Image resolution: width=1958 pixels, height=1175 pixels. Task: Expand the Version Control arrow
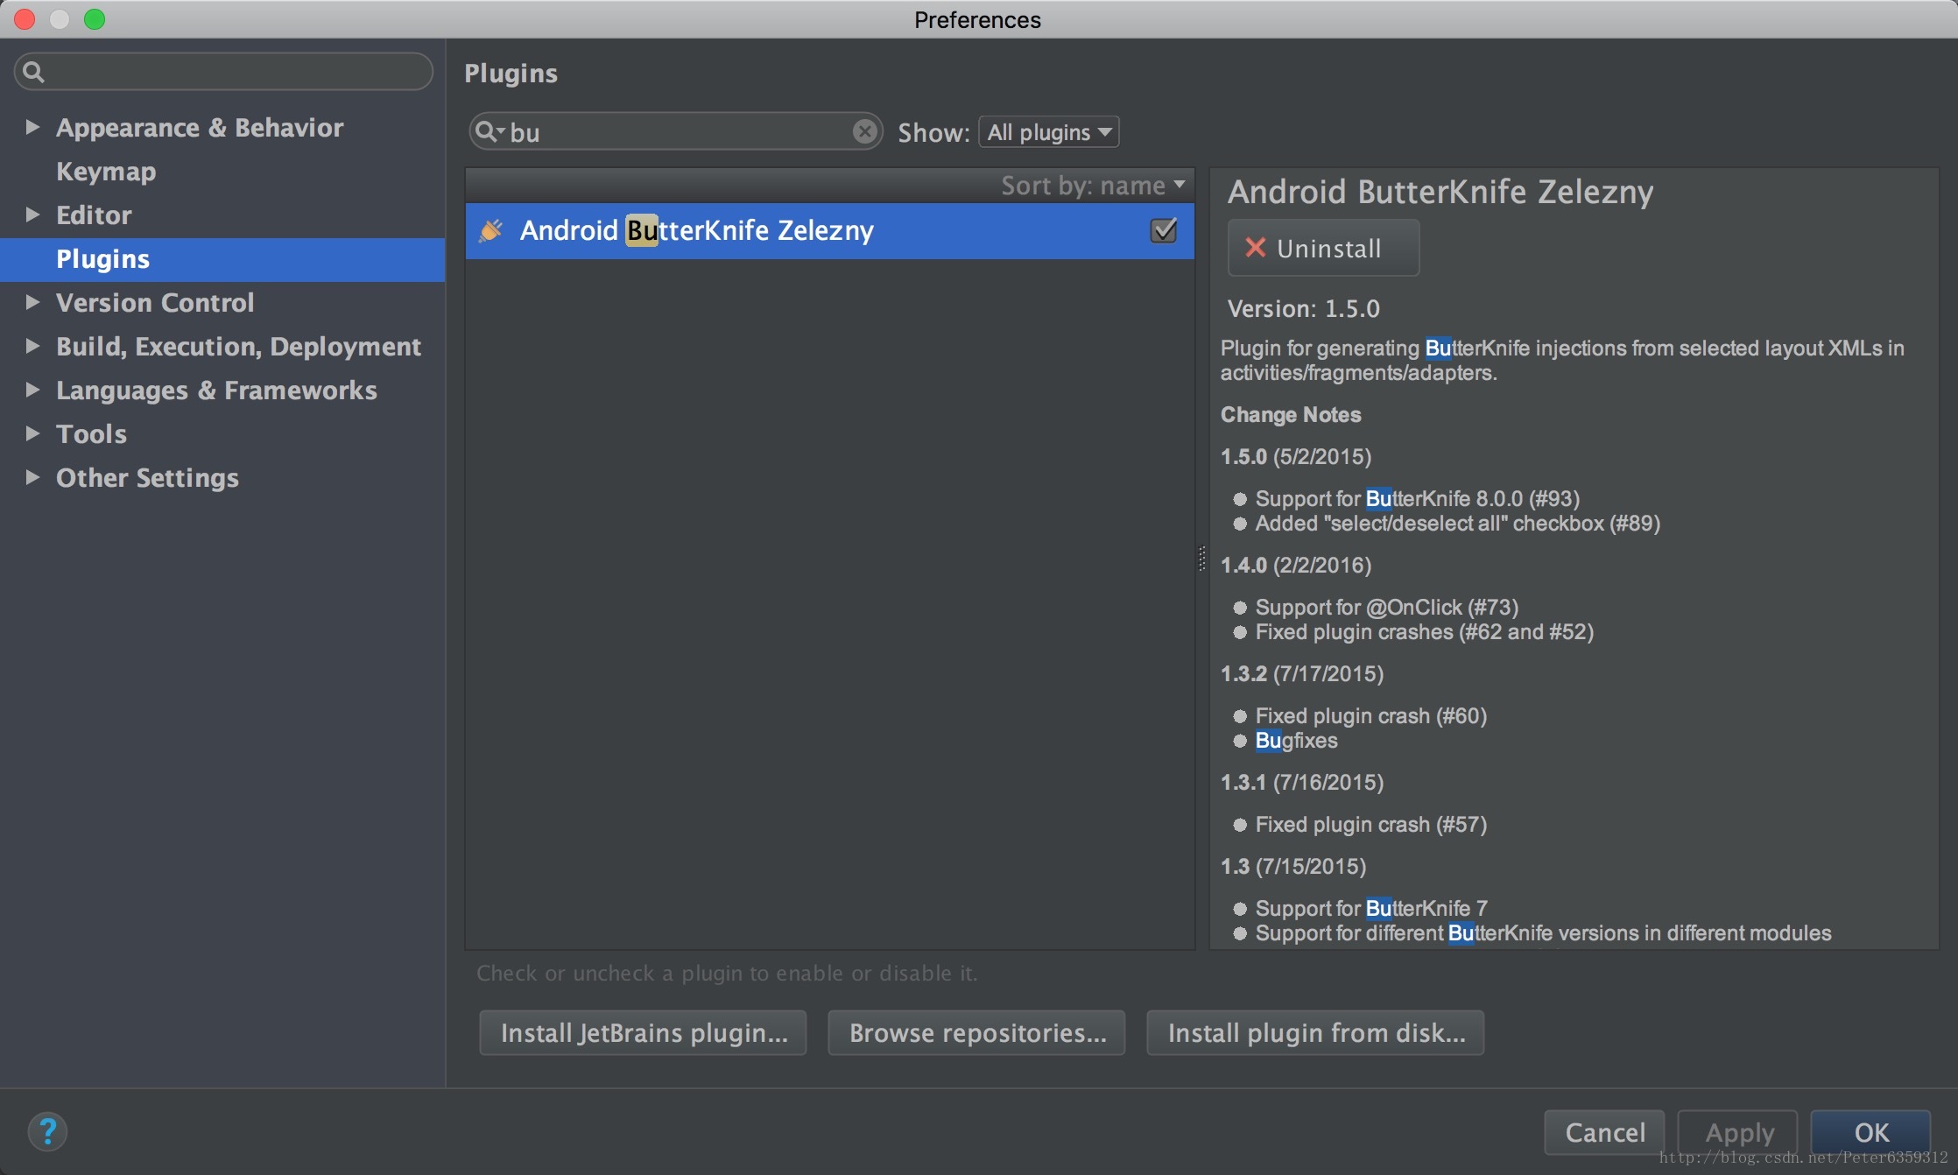tap(32, 302)
